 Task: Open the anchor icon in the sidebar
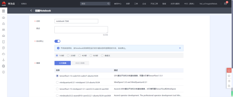coord(4,60)
